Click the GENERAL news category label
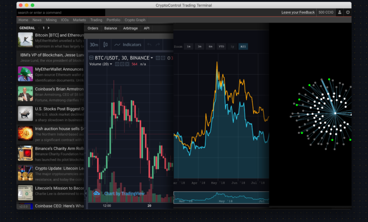 pos(27,28)
